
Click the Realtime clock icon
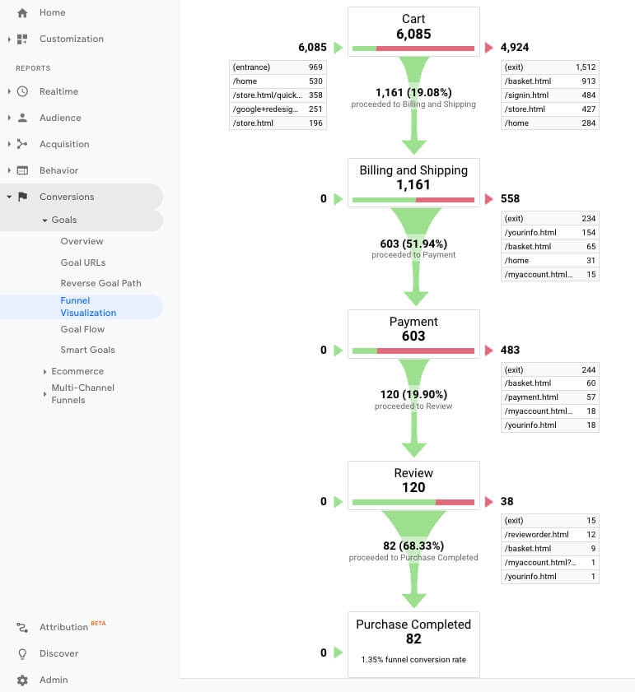22,91
